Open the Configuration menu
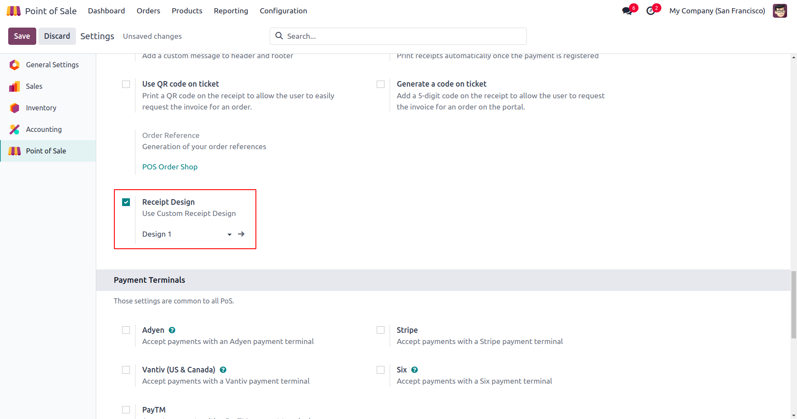 (283, 11)
